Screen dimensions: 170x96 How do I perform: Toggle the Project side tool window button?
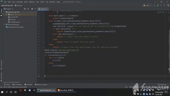[1, 13]
